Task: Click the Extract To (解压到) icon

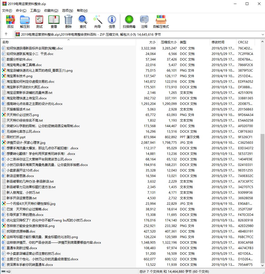Action: (25, 20)
